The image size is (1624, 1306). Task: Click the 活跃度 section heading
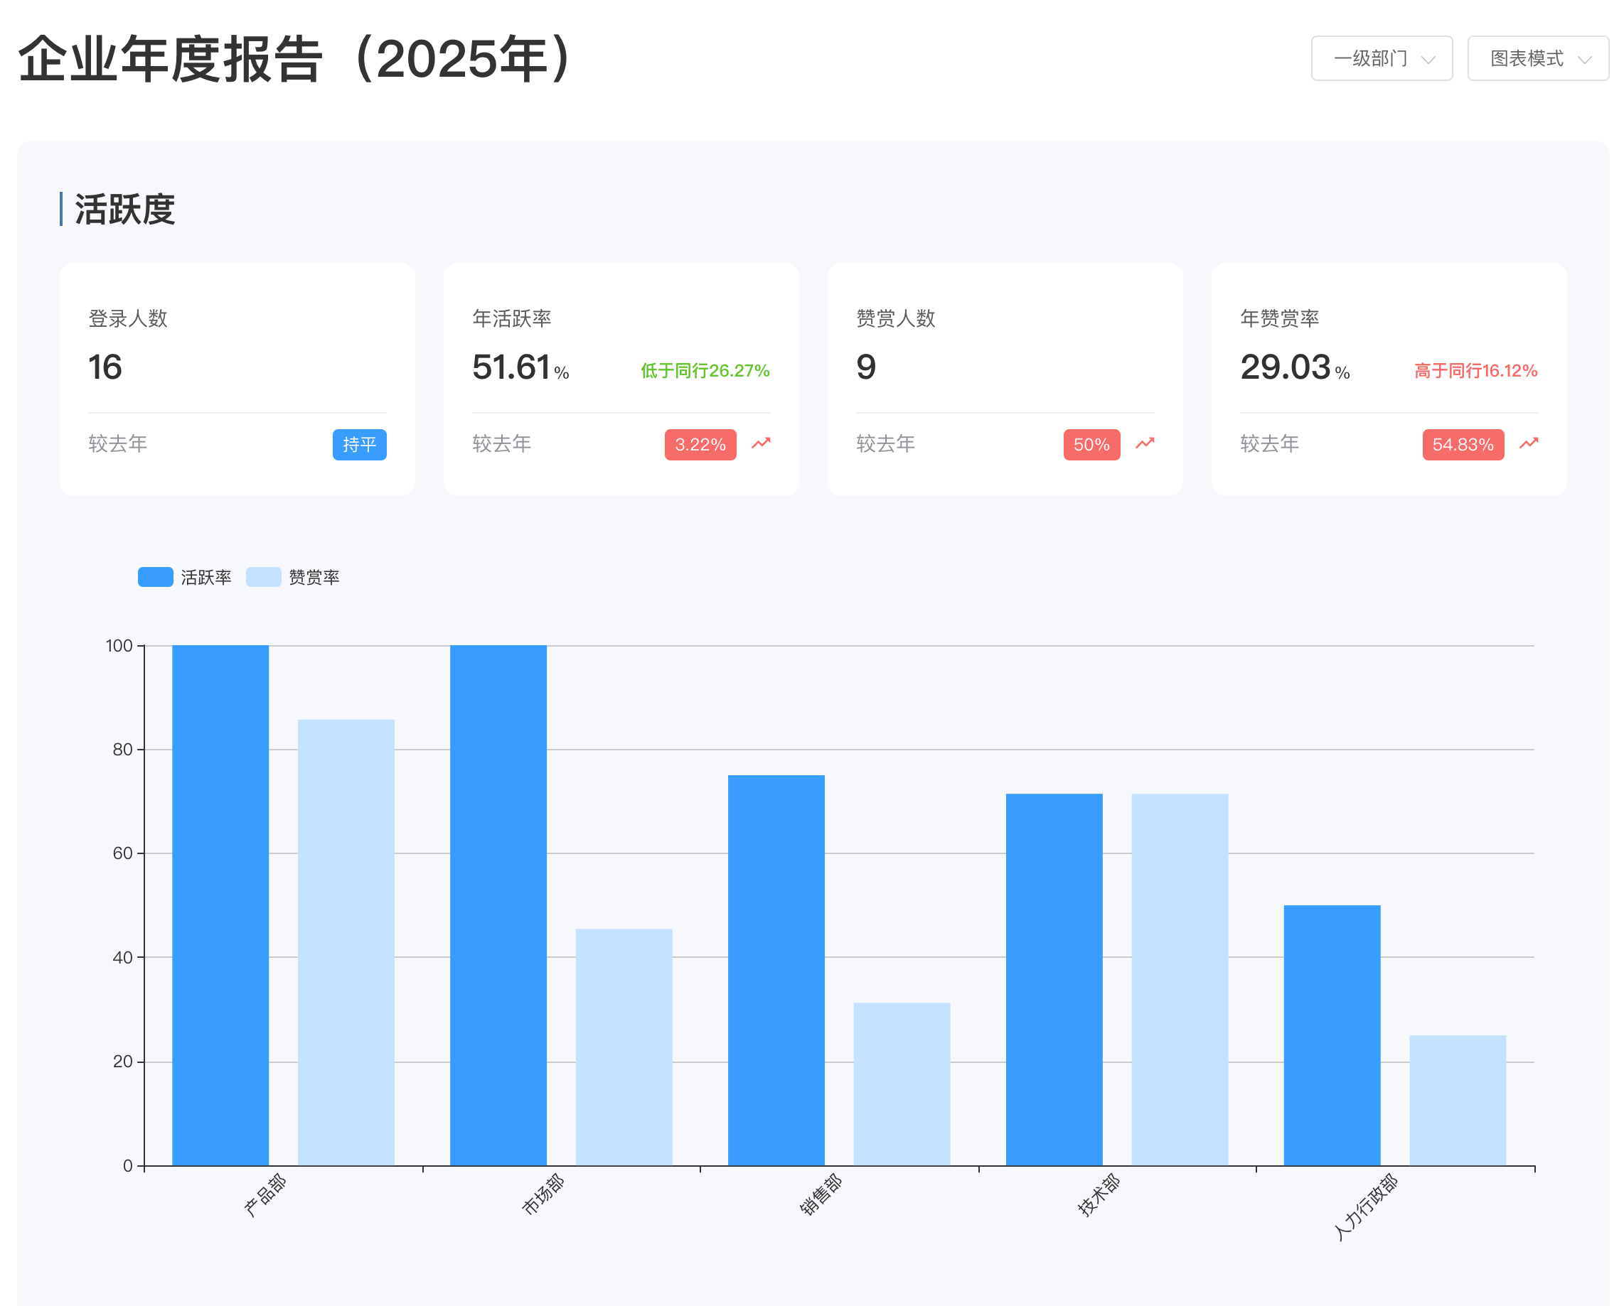point(125,210)
